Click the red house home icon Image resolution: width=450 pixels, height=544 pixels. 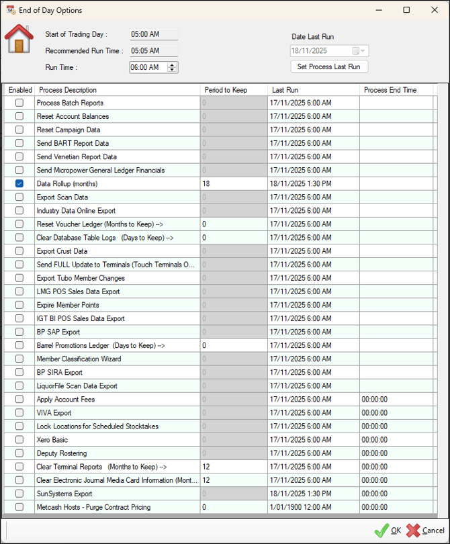click(x=19, y=39)
